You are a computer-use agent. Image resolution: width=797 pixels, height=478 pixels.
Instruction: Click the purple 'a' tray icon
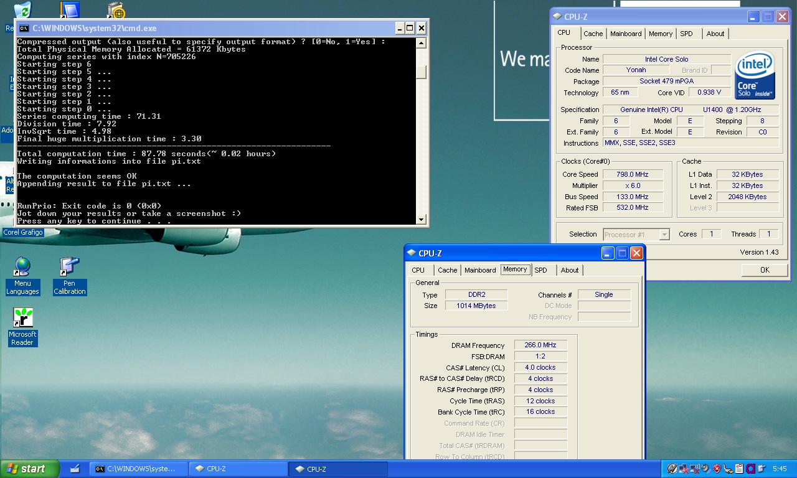click(x=750, y=469)
